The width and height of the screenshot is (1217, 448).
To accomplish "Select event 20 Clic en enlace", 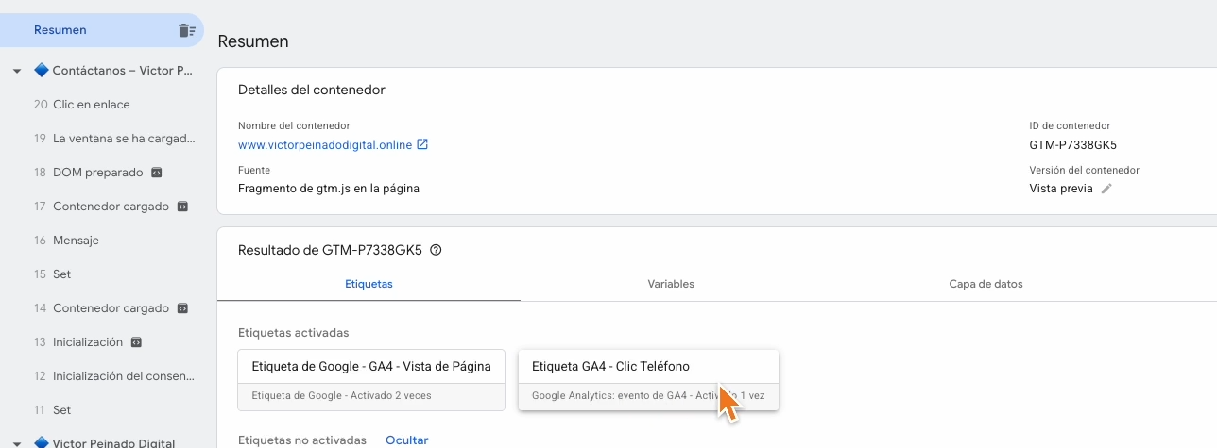I will click(92, 105).
